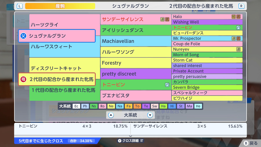The width and height of the screenshot is (261, 147).
Task: Select dam 2代目の配合から産まれた牝馬 entry
Action: pyautogui.click(x=57, y=79)
